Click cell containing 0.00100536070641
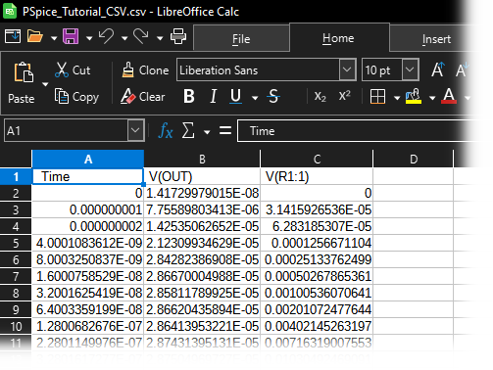Screen dimensions: 493x370 coord(317,294)
